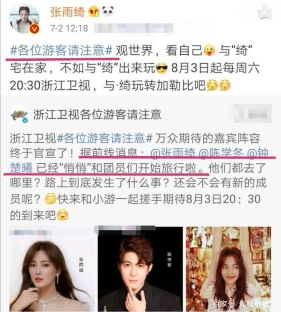Click the sunglasses emoji
The image size is (281, 312).
point(162,68)
